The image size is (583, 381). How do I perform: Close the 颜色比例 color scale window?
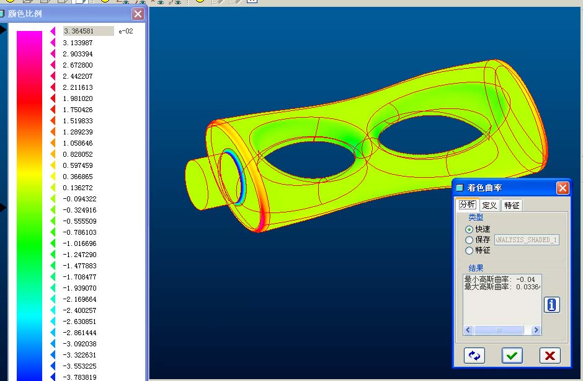pyautogui.click(x=138, y=14)
